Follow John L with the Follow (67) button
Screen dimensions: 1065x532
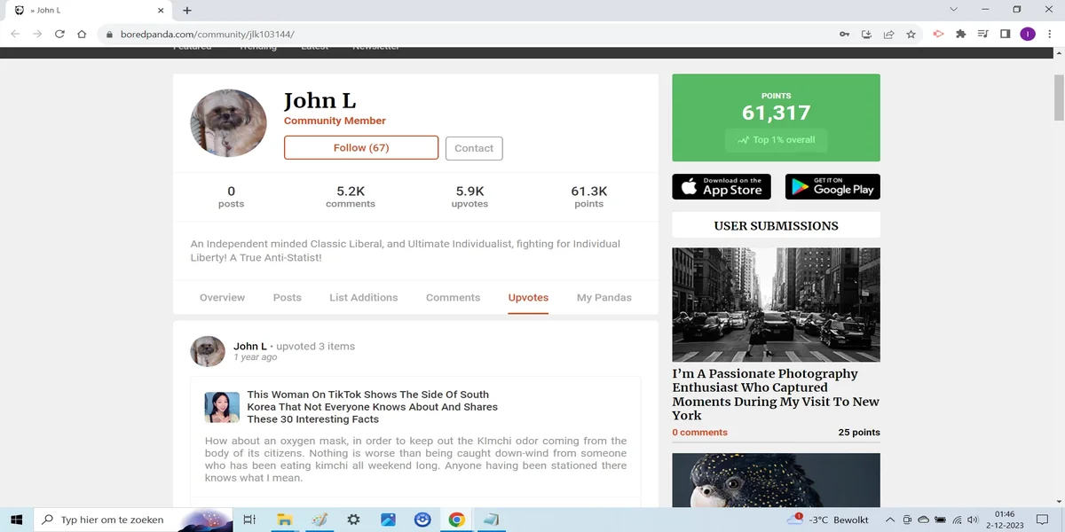[361, 147]
